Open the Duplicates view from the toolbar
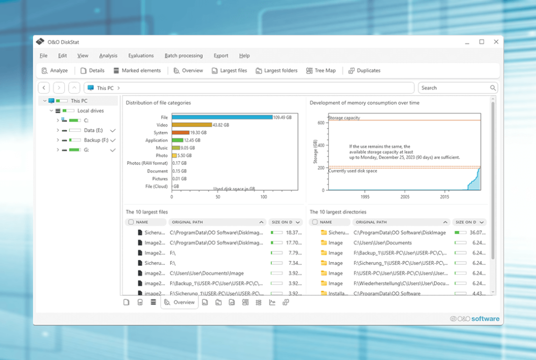This screenshot has width=536, height=360. pyautogui.click(x=364, y=71)
